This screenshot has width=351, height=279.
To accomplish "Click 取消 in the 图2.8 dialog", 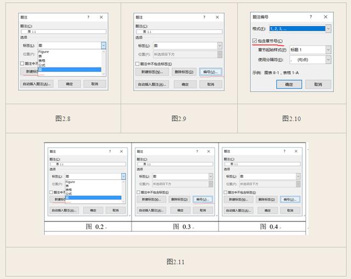I will [95, 84].
